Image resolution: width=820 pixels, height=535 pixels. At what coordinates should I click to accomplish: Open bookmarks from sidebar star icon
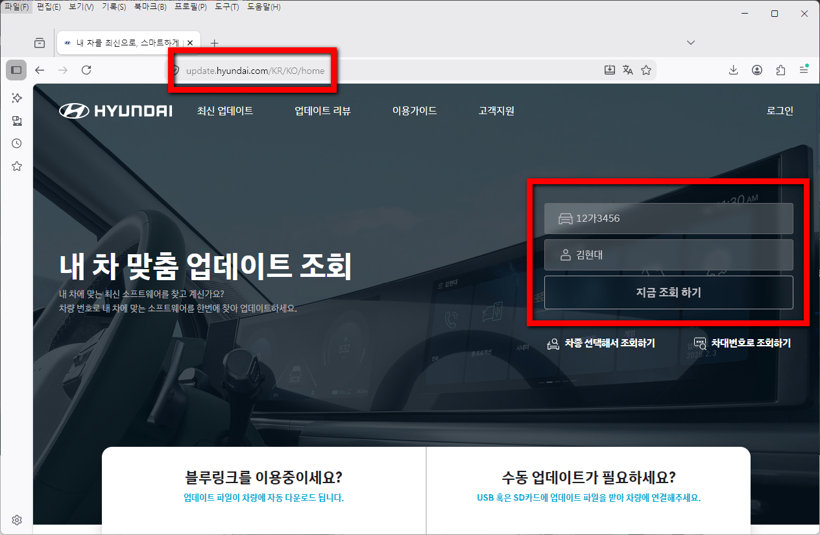click(17, 166)
